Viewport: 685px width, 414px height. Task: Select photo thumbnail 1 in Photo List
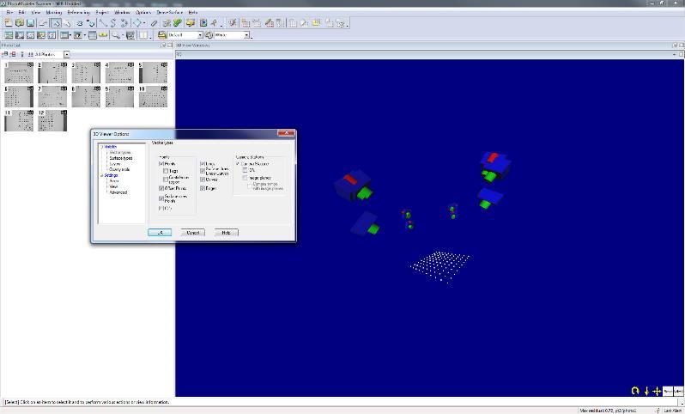click(19, 72)
